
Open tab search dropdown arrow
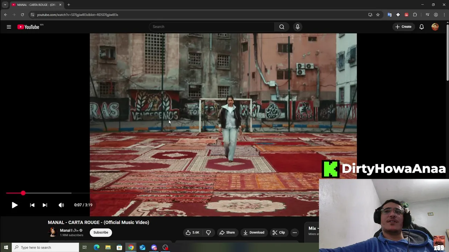click(5, 5)
